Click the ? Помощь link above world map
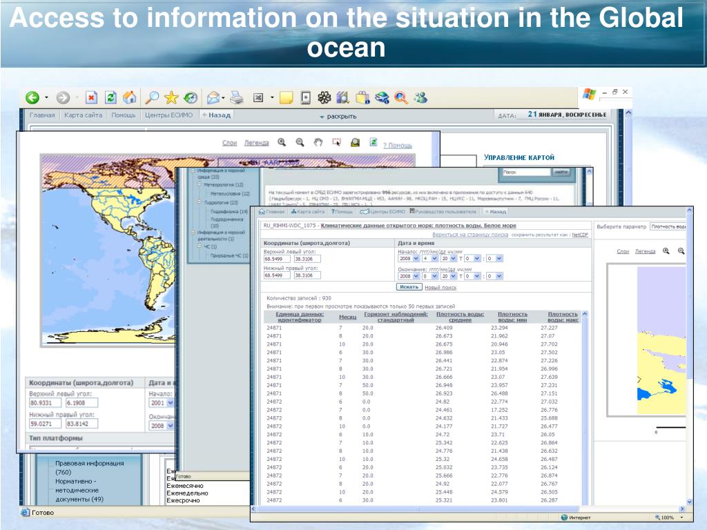This screenshot has height=530, width=707. coord(398,145)
